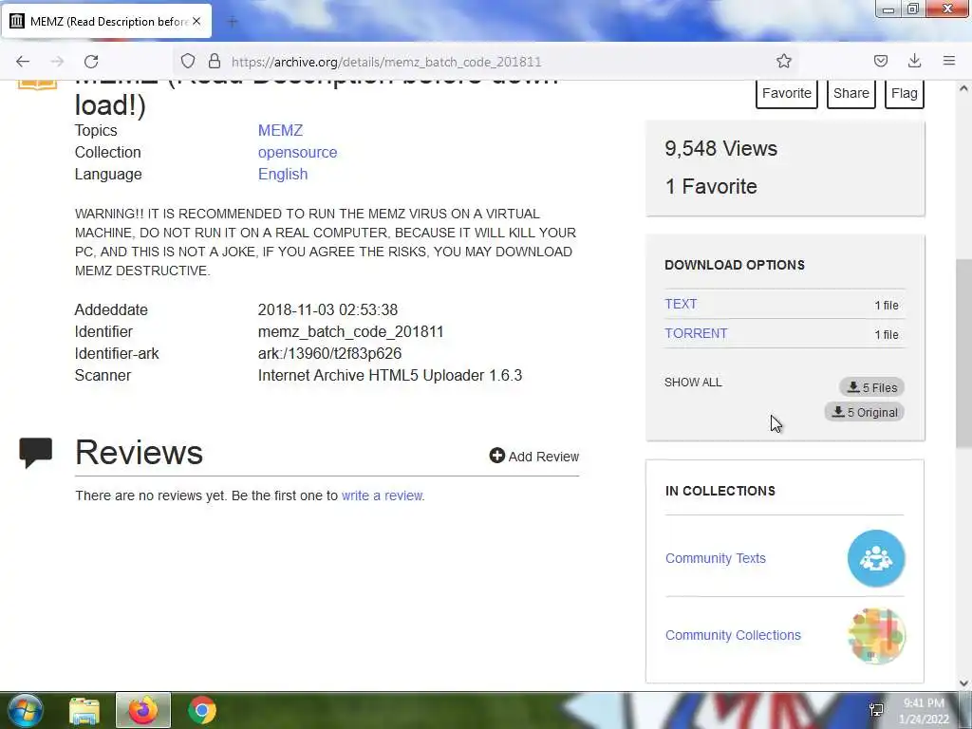Click the Addeddate 2018-11-03 02:53:38 value
Screen dimensions: 972x729
coord(327,310)
